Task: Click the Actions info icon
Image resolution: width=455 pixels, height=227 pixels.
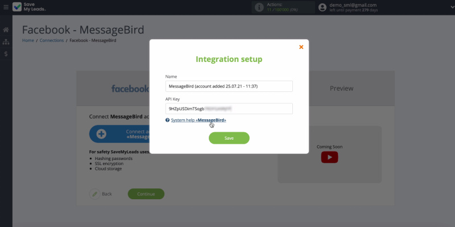Action: point(259,7)
